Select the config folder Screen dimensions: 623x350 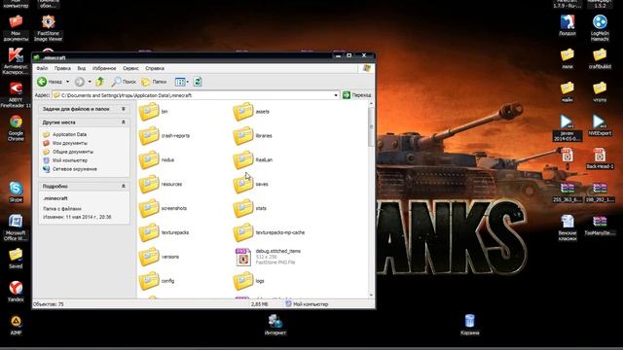pos(157,281)
